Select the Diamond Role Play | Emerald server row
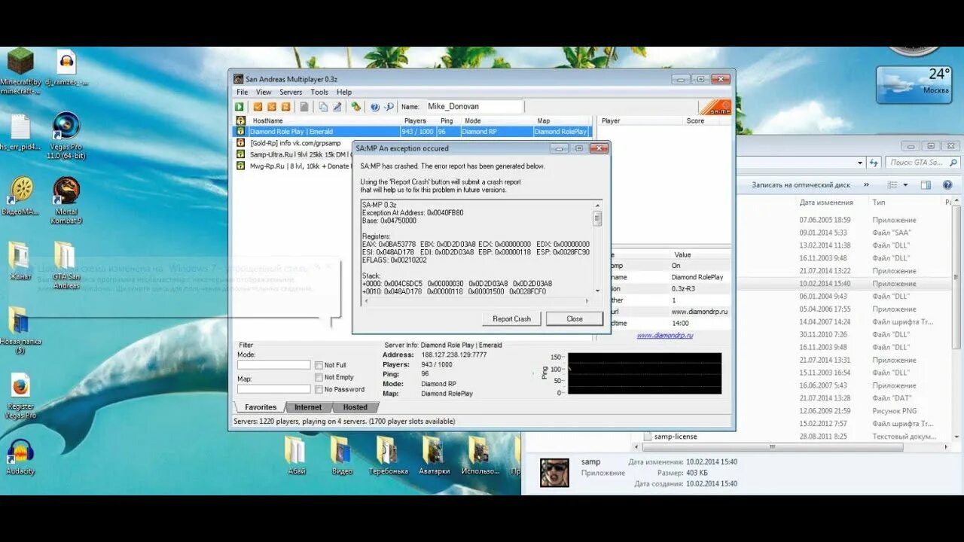The width and height of the screenshot is (964, 542). (x=412, y=132)
